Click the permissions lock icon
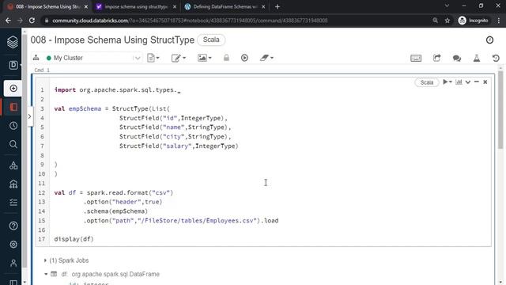The image size is (506, 285). [226, 58]
